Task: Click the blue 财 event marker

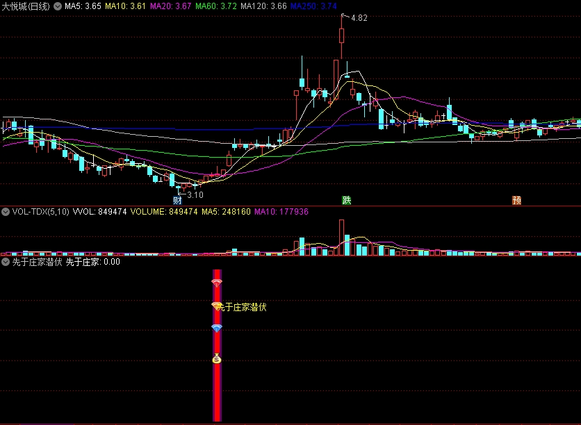Action: 177,200
